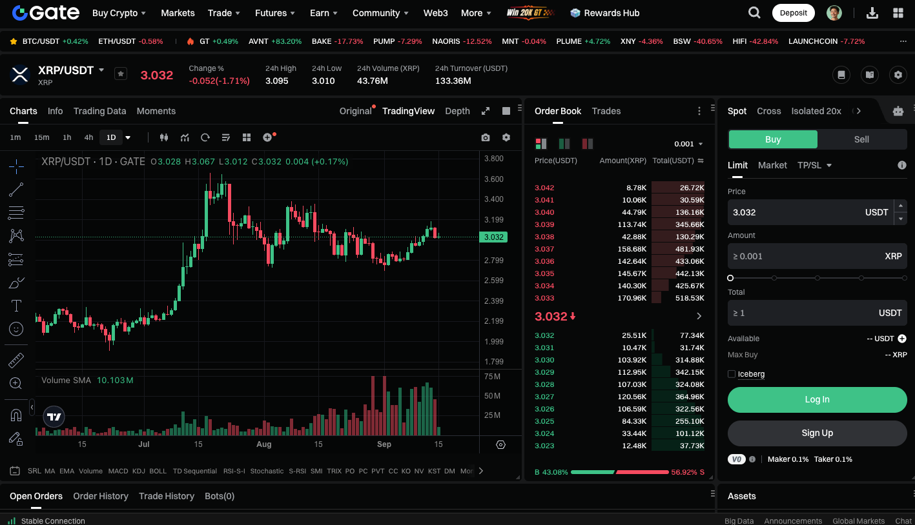Screen dimensions: 915x525
Task: Click the buy/sell ratio bar
Action: click(620, 472)
